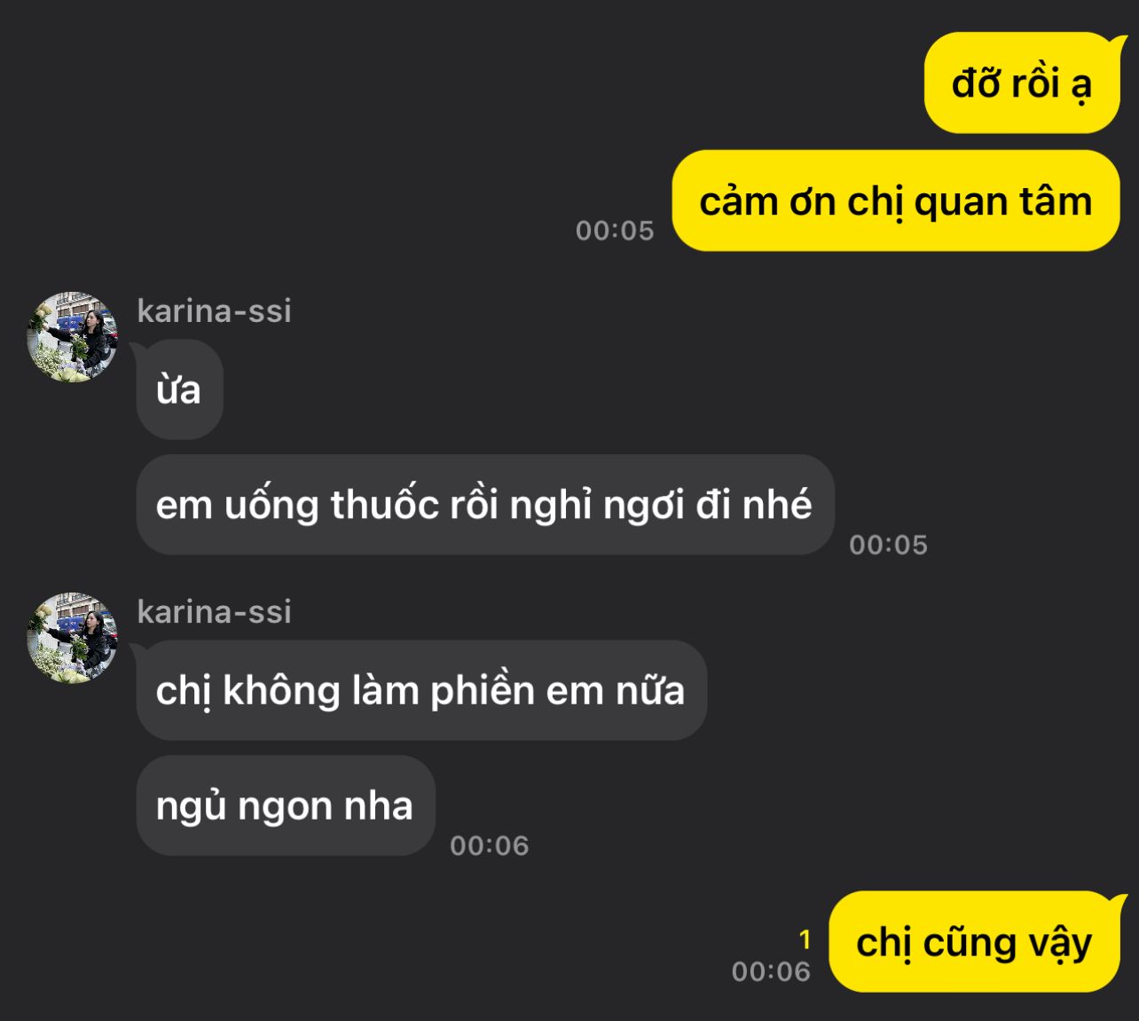Tap the 'em uống thuốc rồi nghỉ ngơi đi nhé' message
This screenshot has width=1139, height=1021.
point(484,505)
